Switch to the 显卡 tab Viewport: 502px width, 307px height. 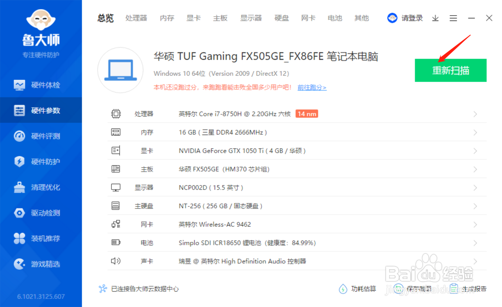[x=193, y=18]
